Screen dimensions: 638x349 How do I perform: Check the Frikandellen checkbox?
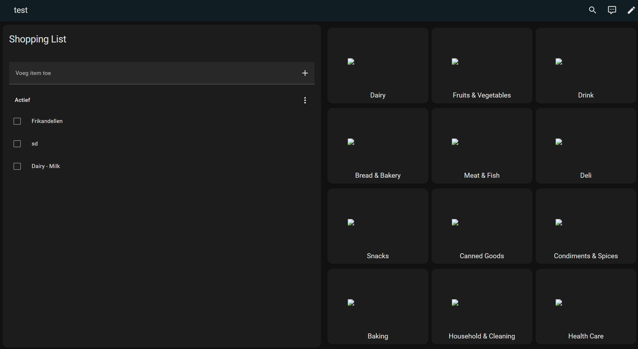click(17, 121)
